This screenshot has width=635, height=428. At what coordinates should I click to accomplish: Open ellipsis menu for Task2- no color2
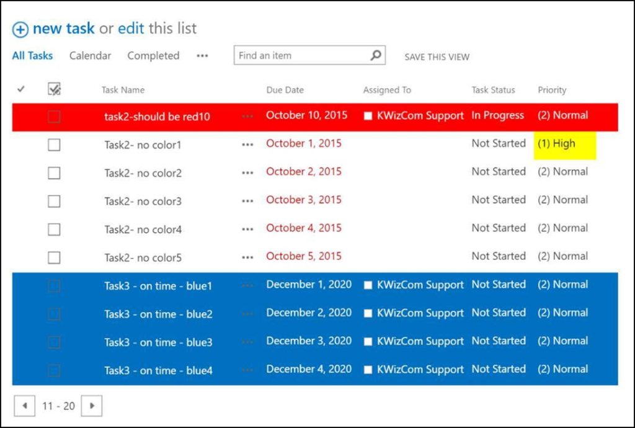(247, 173)
